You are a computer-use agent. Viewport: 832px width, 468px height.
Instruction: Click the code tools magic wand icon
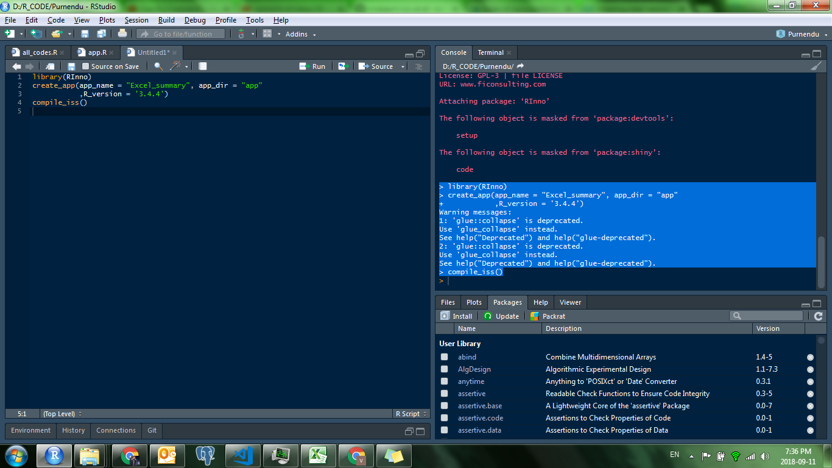(176, 66)
